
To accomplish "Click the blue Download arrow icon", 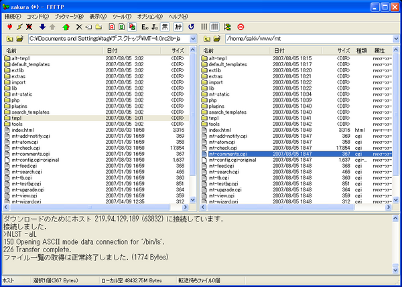I will coord(42,27).
